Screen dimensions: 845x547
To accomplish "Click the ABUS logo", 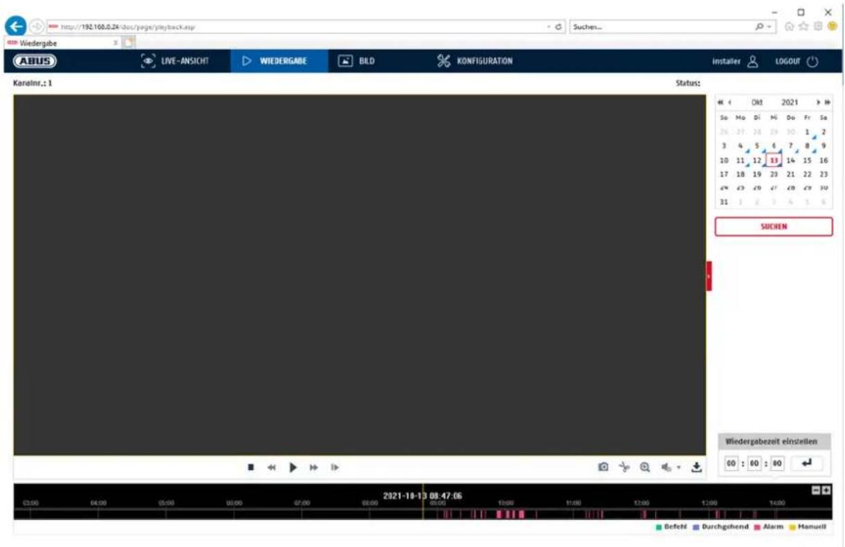I will coord(34,61).
